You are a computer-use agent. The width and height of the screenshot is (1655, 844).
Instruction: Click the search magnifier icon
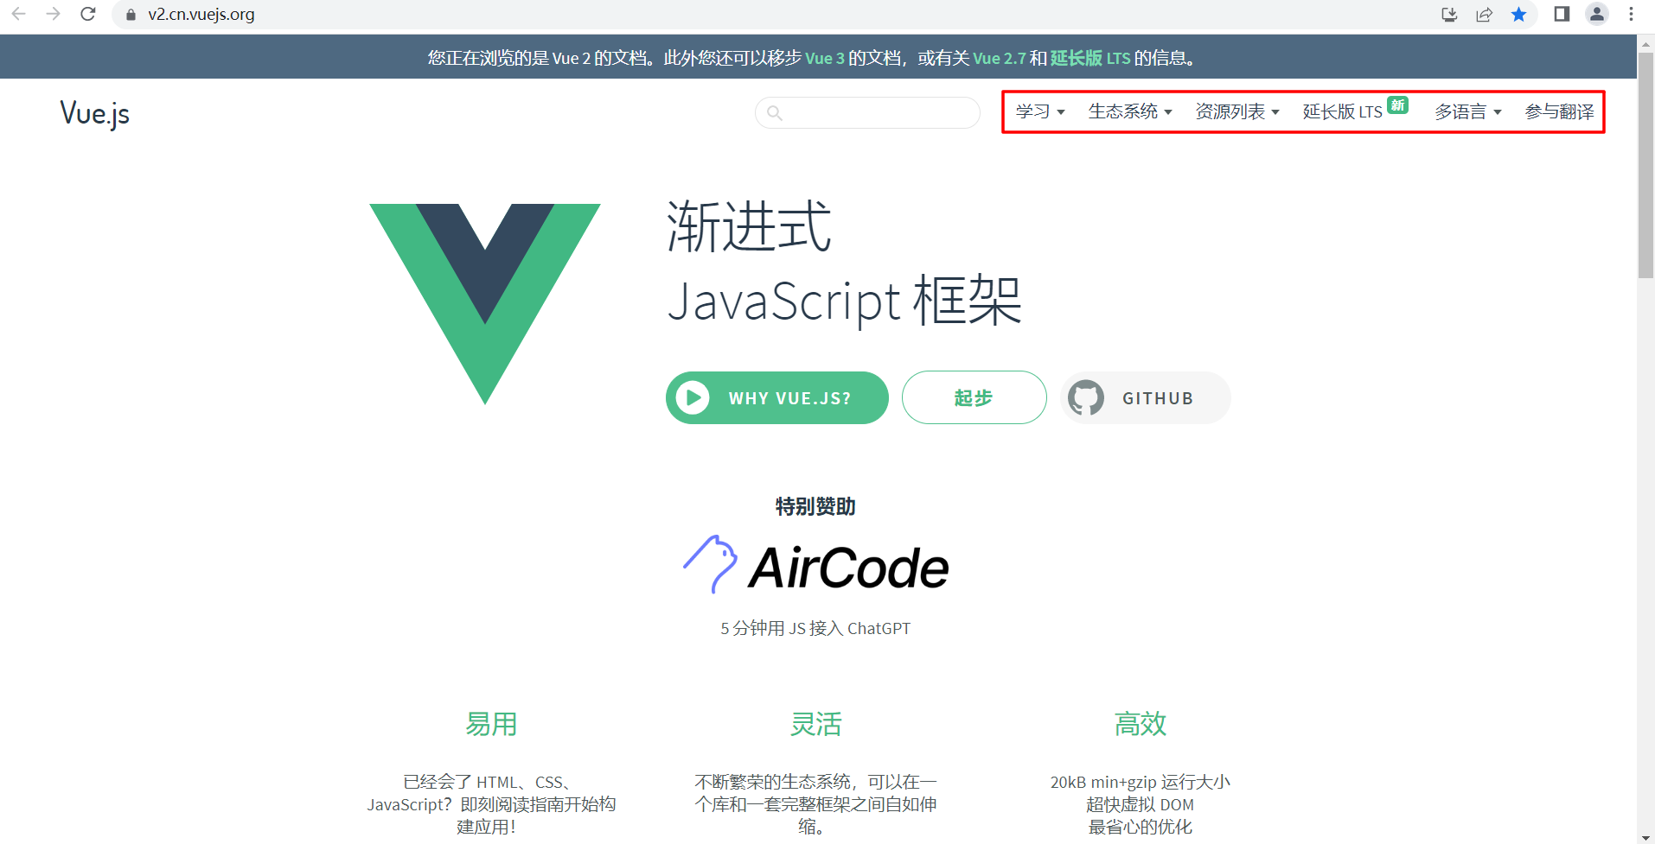(x=775, y=113)
